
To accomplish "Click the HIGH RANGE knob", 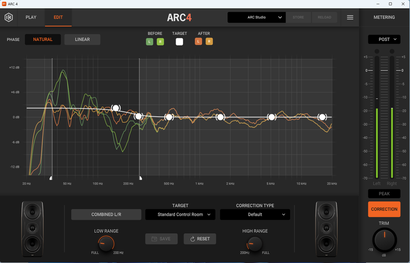I will click(x=254, y=244).
